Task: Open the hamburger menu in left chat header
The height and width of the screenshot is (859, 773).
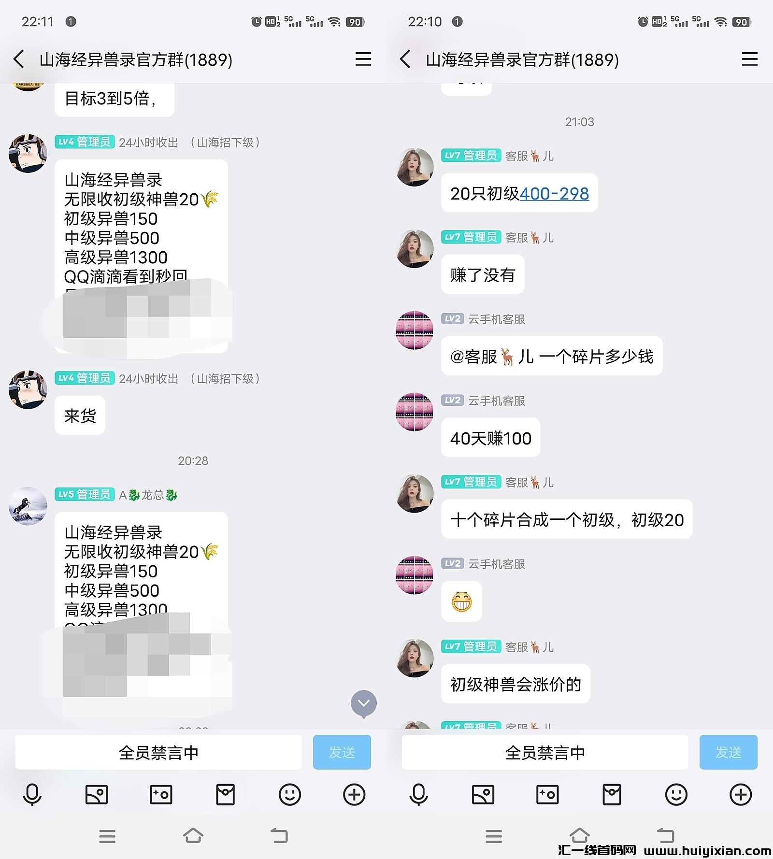Action: (x=363, y=59)
